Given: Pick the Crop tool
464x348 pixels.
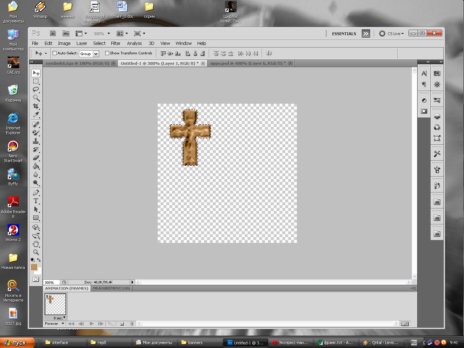Looking at the screenshot, I should [x=36, y=106].
